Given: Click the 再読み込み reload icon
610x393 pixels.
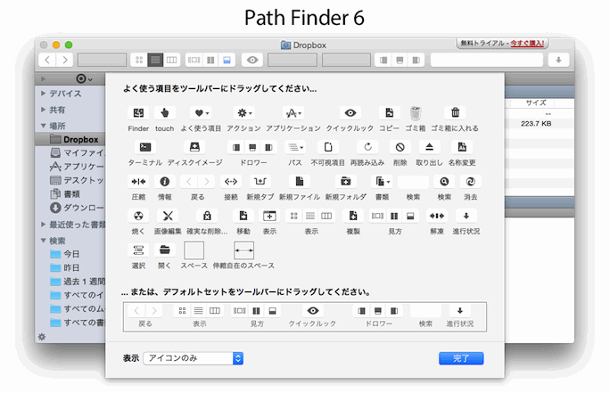Looking at the screenshot, I should pos(367,147).
